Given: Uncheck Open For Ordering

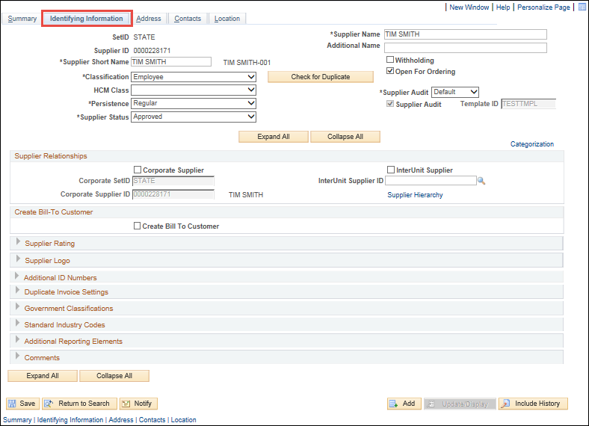Looking at the screenshot, I should click(x=390, y=71).
